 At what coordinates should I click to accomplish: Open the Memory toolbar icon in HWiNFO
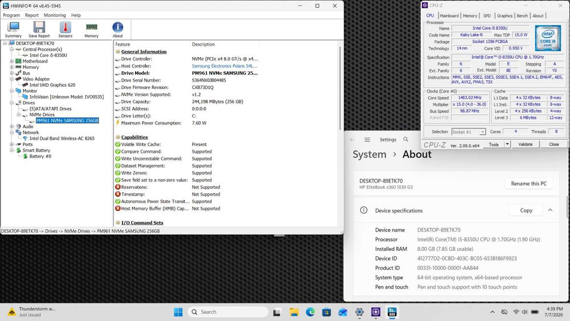tap(91, 30)
